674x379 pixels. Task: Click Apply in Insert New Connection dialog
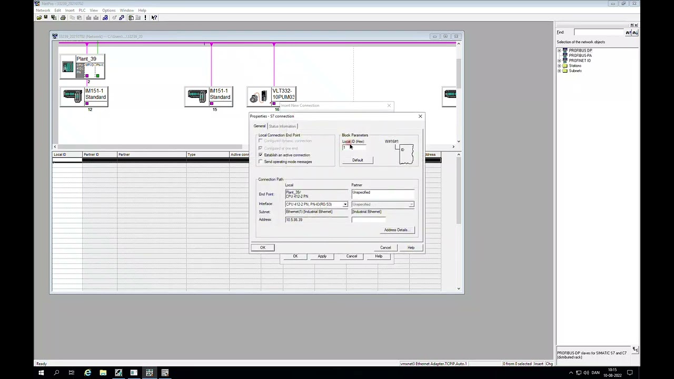322,256
